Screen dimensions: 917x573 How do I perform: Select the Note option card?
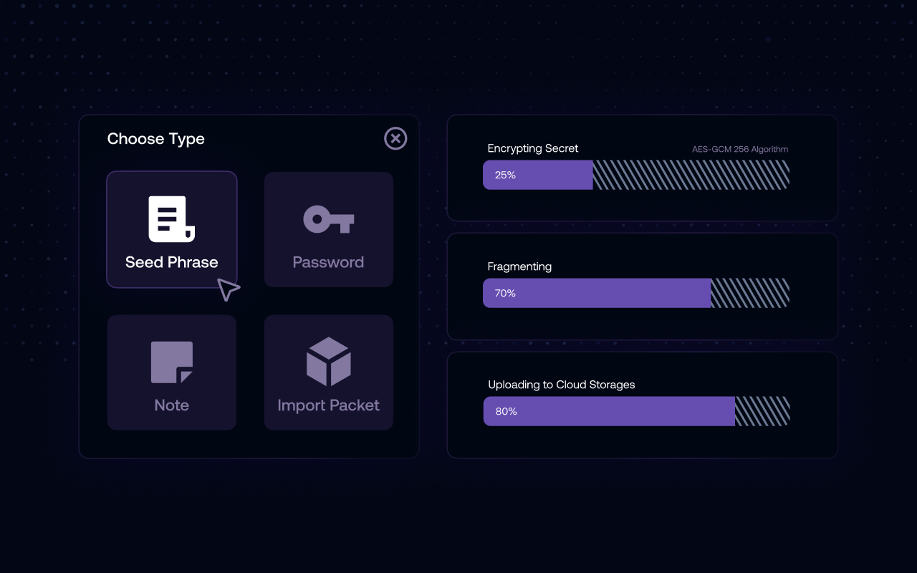[171, 372]
